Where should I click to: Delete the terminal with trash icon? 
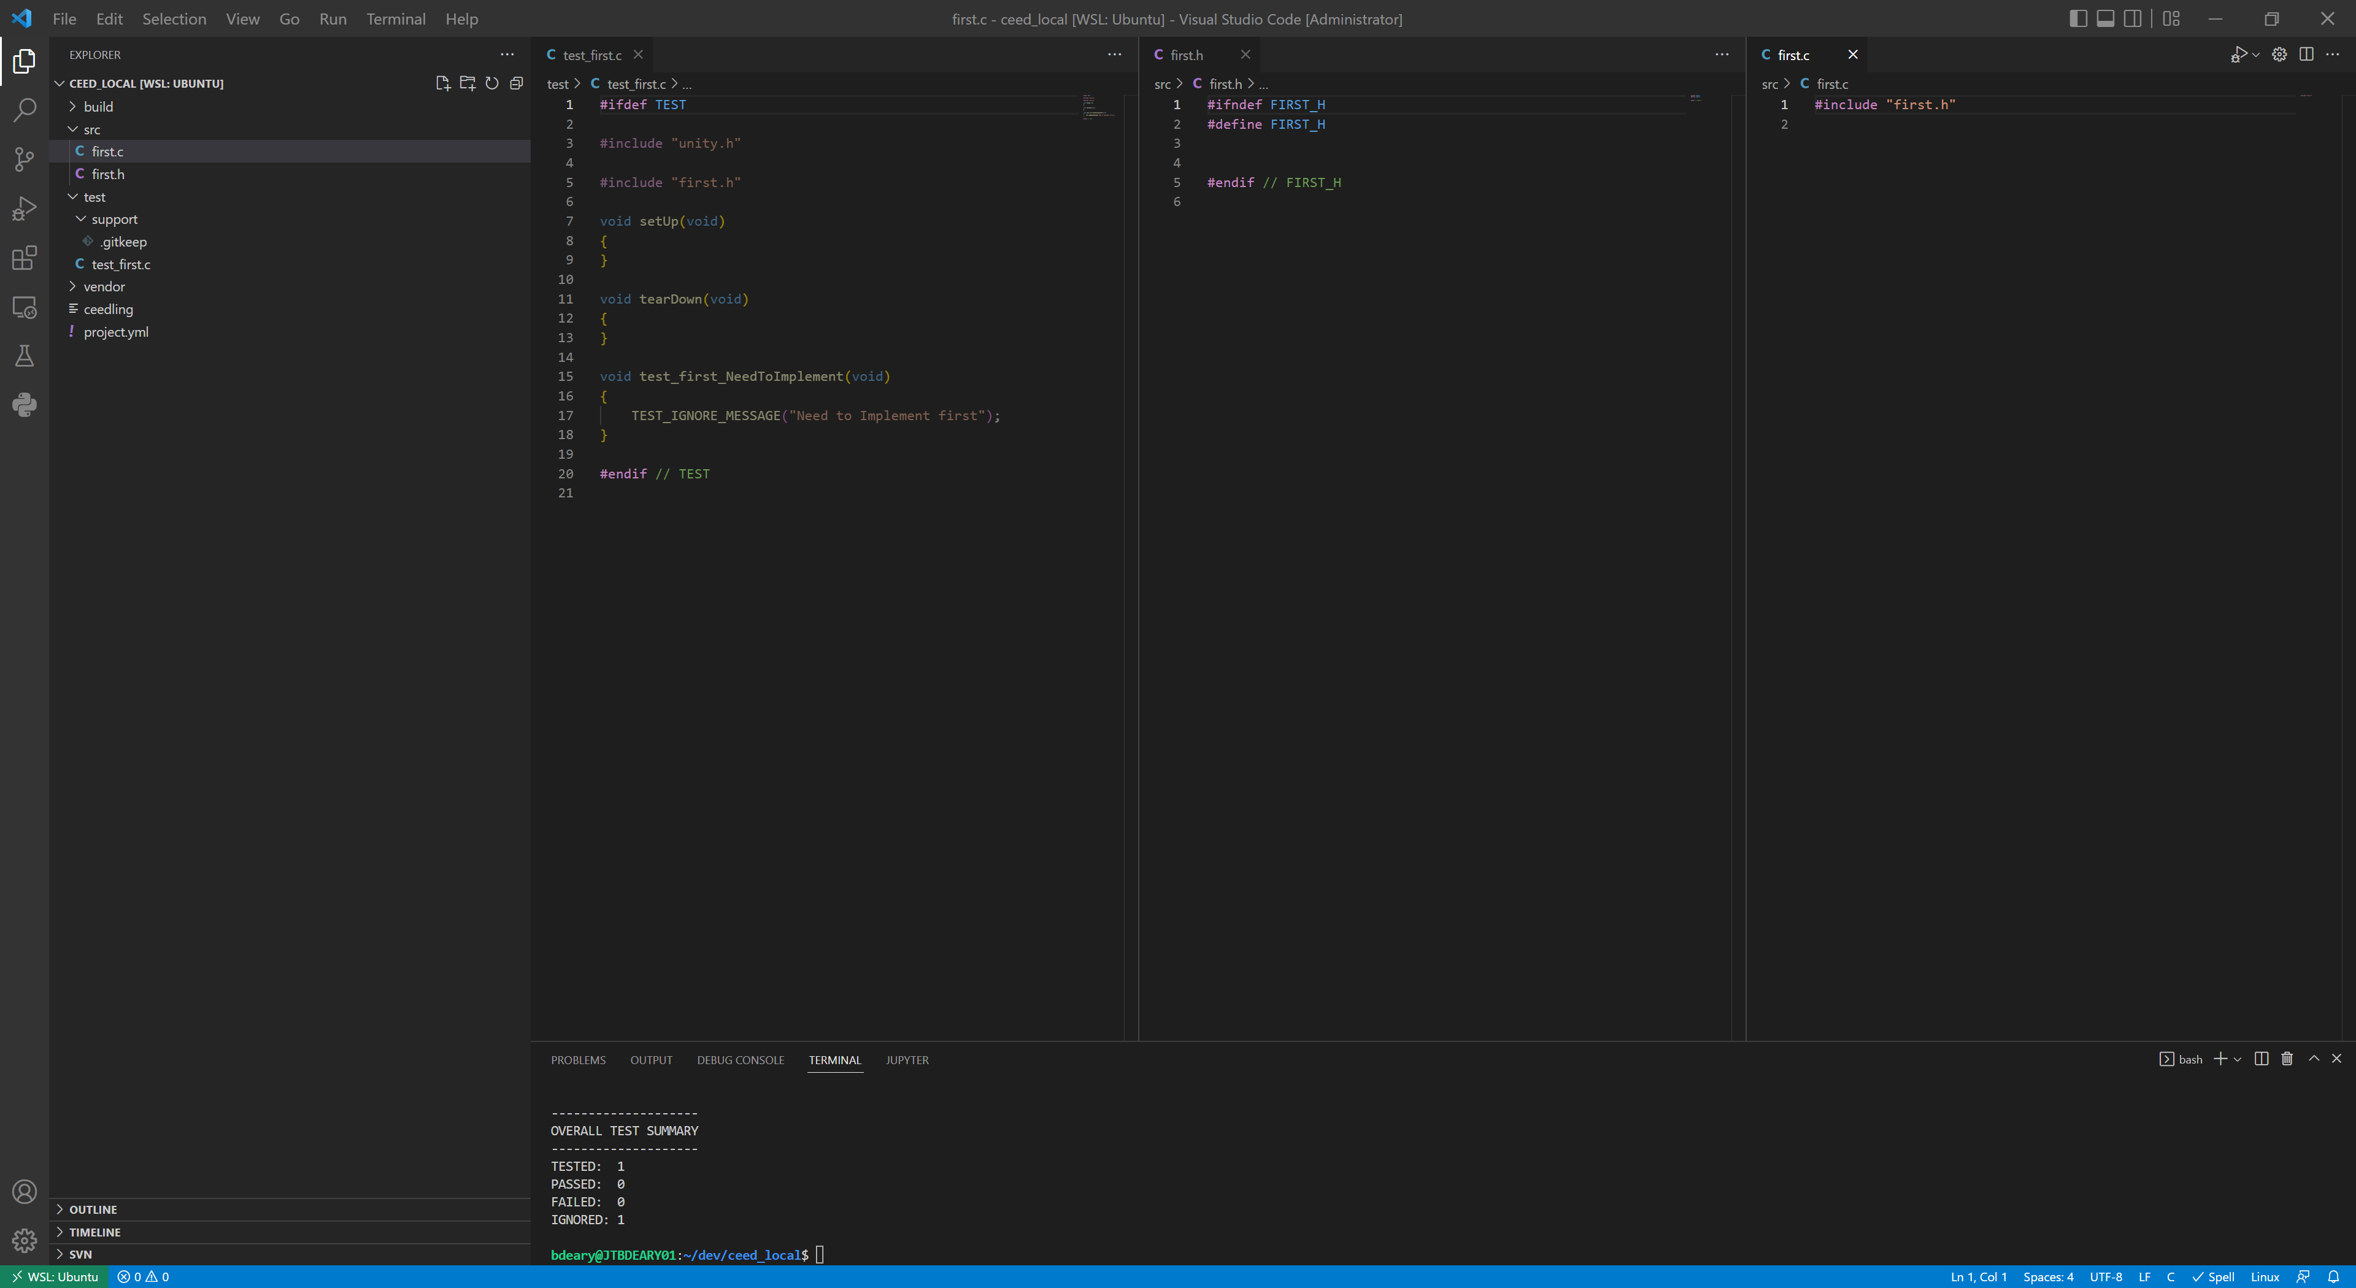[2287, 1059]
